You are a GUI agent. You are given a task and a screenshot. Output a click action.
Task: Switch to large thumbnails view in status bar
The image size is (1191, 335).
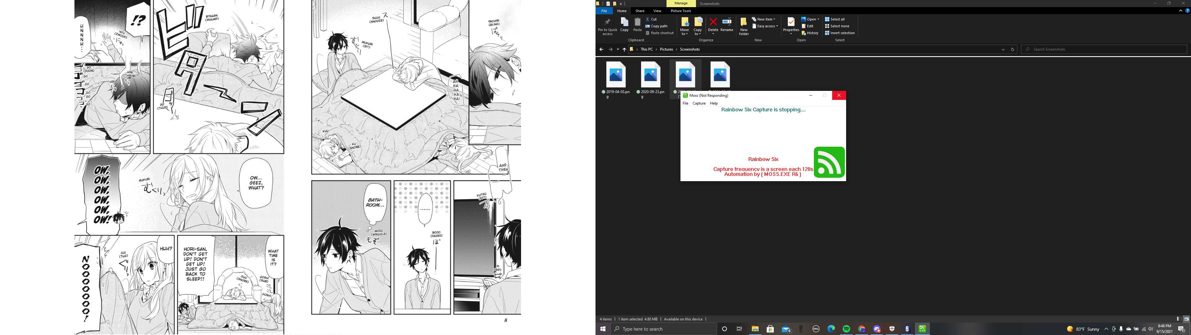1186,319
